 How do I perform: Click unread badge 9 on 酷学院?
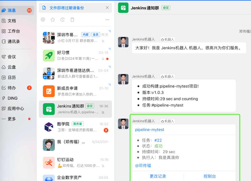(x=106, y=130)
